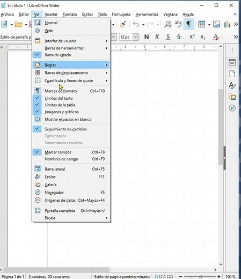
Task: Open the Archivo menu
Action: point(7,14)
